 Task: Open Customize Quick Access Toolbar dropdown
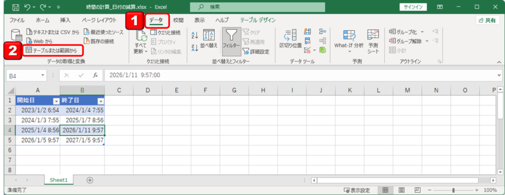58,7
